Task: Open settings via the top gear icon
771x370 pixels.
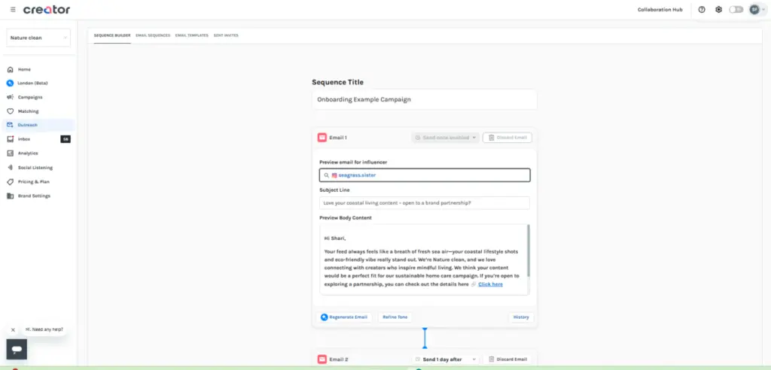Action: point(718,10)
